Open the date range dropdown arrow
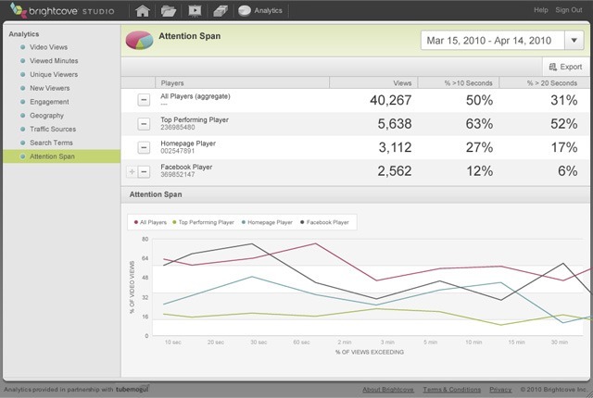The width and height of the screenshot is (593, 398). click(x=574, y=41)
